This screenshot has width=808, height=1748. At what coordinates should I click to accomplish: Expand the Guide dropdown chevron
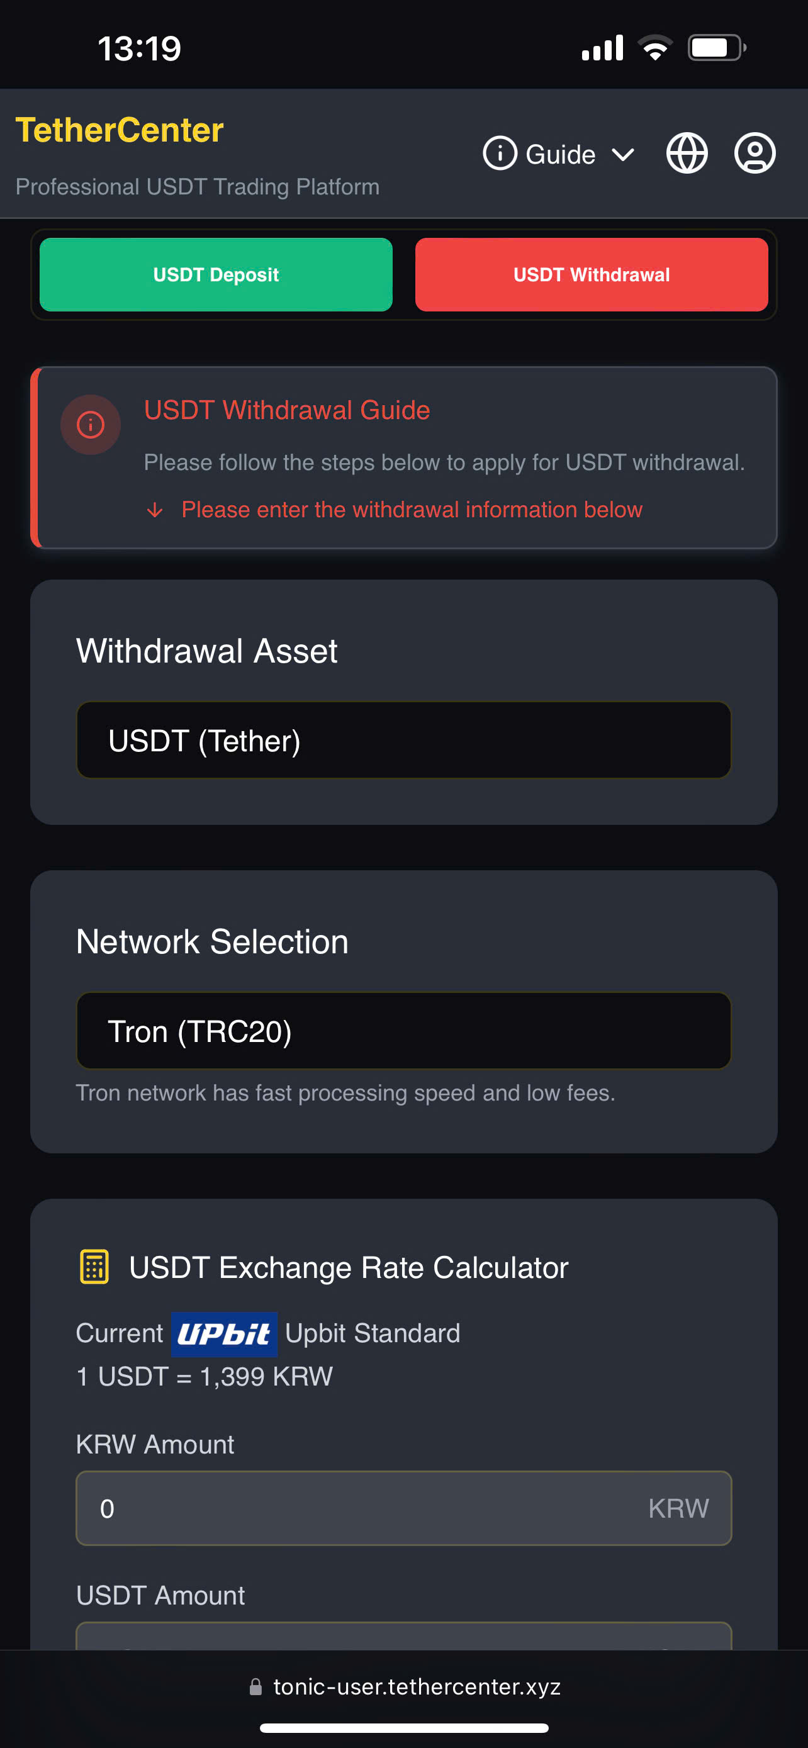pos(623,155)
